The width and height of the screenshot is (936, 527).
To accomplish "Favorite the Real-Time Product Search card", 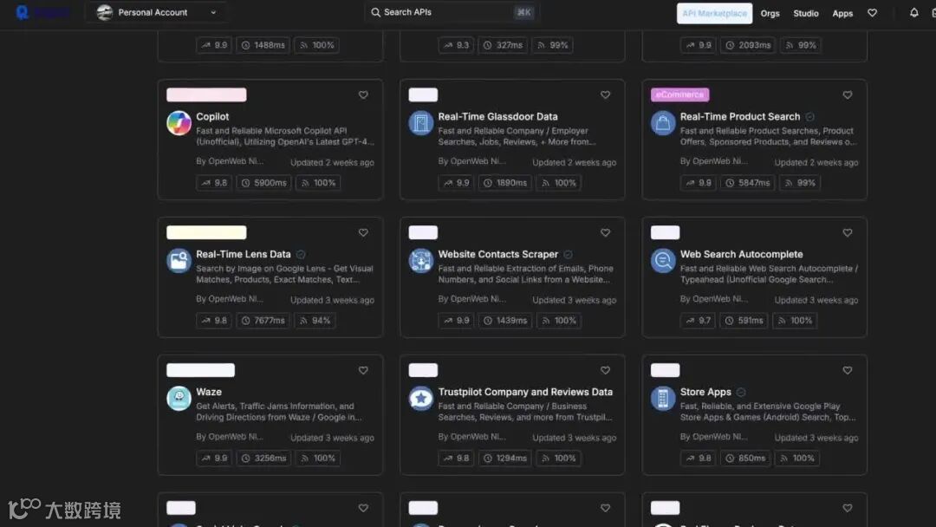I will click(x=847, y=94).
